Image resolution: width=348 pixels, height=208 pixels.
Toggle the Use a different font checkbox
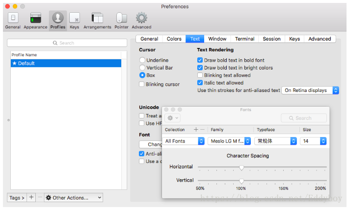pyautogui.click(x=141, y=161)
